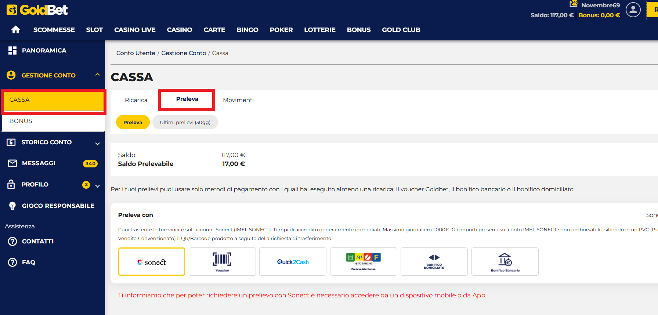Viewport: 658px width, 315px height.
Task: Open Panoramica in sidebar
Action: pos(44,50)
